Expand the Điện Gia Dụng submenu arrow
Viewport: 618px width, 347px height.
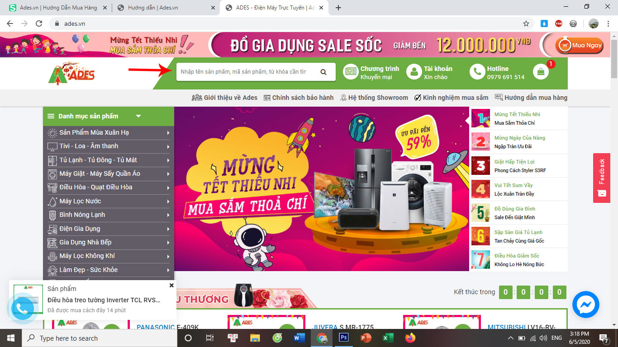168,229
